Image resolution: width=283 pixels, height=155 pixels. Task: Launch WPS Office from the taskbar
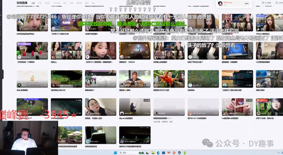[169, 153]
